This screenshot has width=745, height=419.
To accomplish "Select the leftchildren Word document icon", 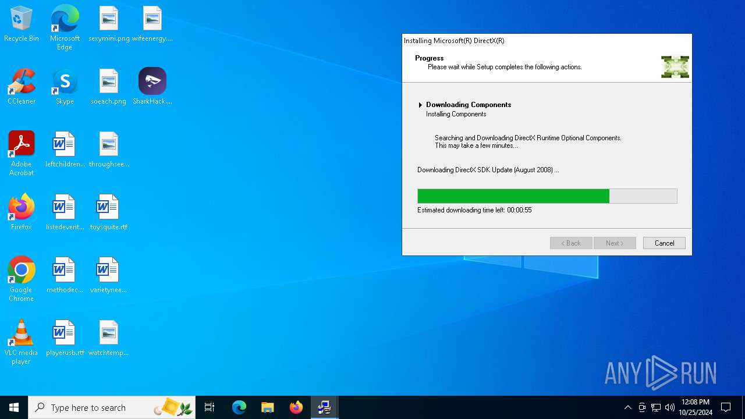I will (65, 150).
